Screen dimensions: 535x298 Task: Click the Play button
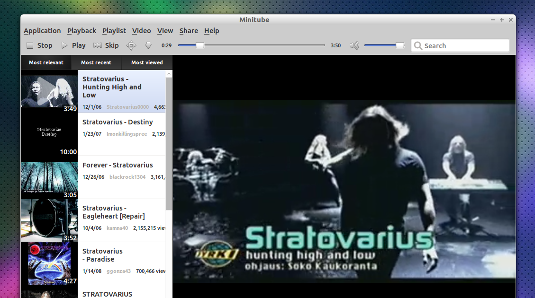point(73,45)
